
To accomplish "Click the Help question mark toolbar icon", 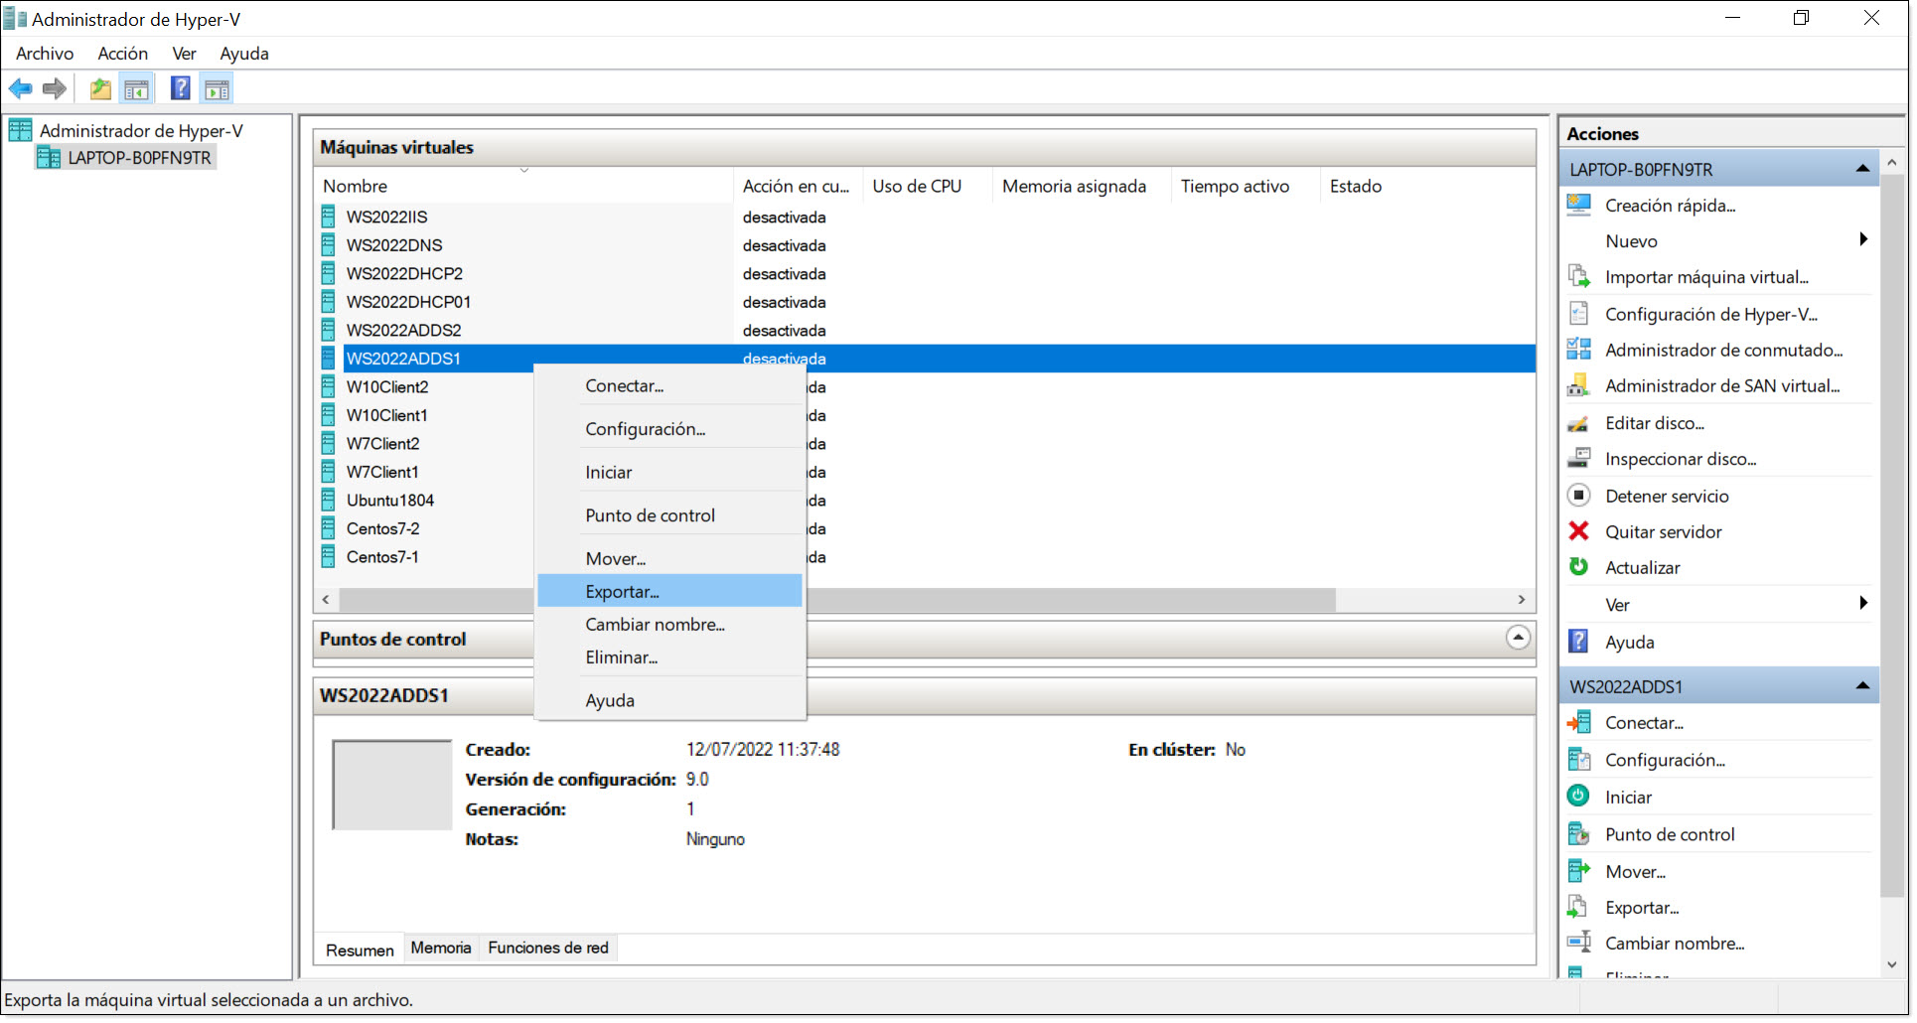I will tap(180, 88).
